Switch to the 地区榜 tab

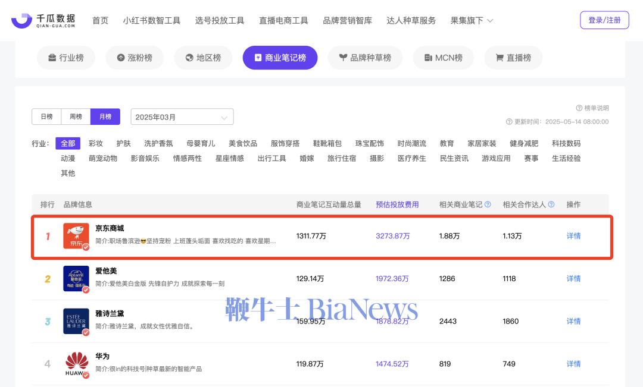[203, 58]
